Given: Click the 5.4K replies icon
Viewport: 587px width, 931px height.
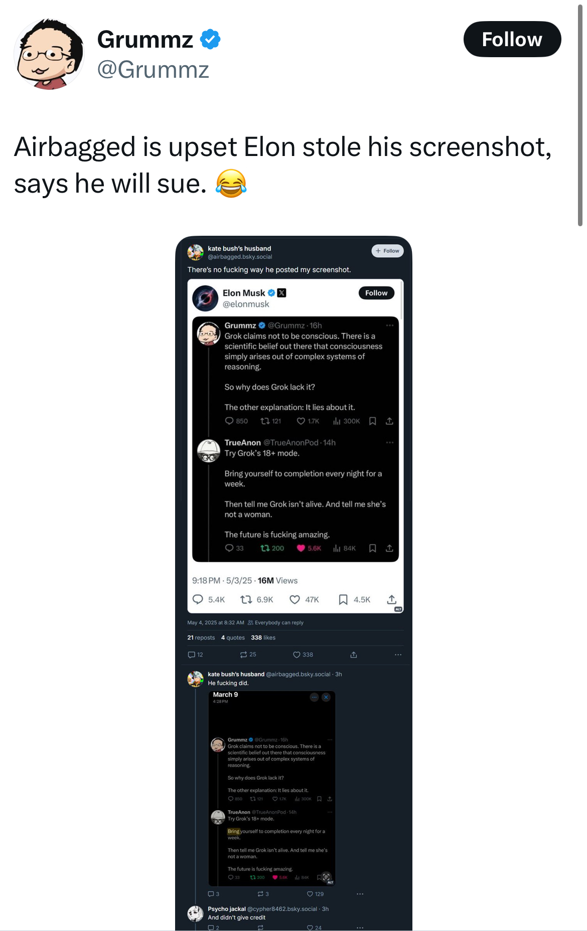Looking at the screenshot, I should click(x=198, y=599).
